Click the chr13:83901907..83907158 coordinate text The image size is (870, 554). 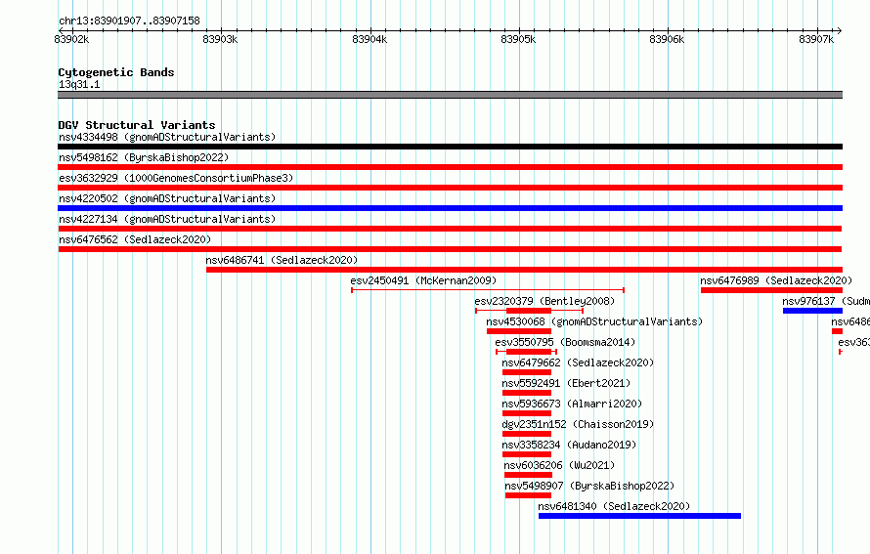pos(129,21)
